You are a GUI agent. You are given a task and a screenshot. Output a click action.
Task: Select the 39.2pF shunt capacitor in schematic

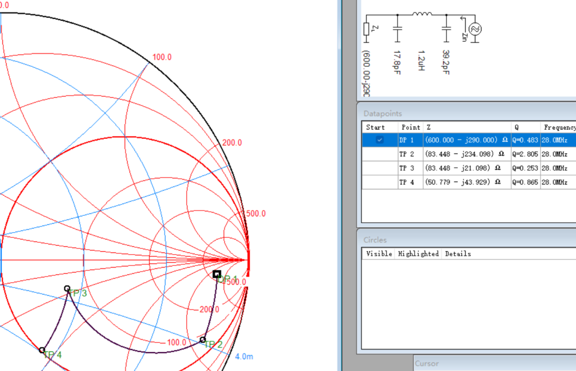[x=446, y=29]
